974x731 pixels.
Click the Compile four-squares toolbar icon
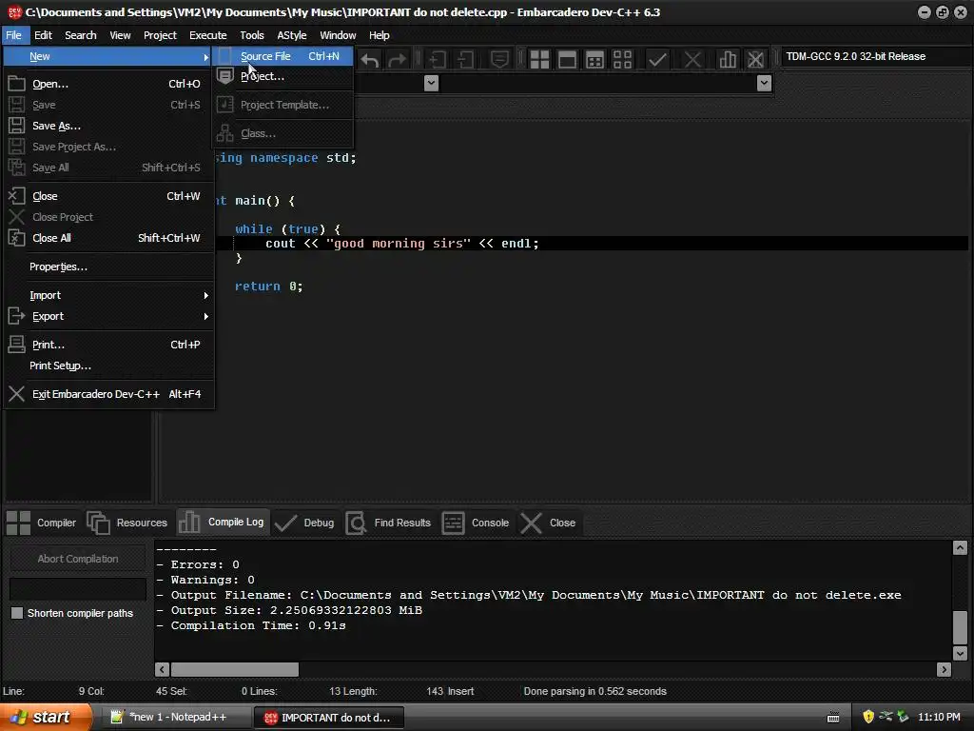(x=539, y=60)
